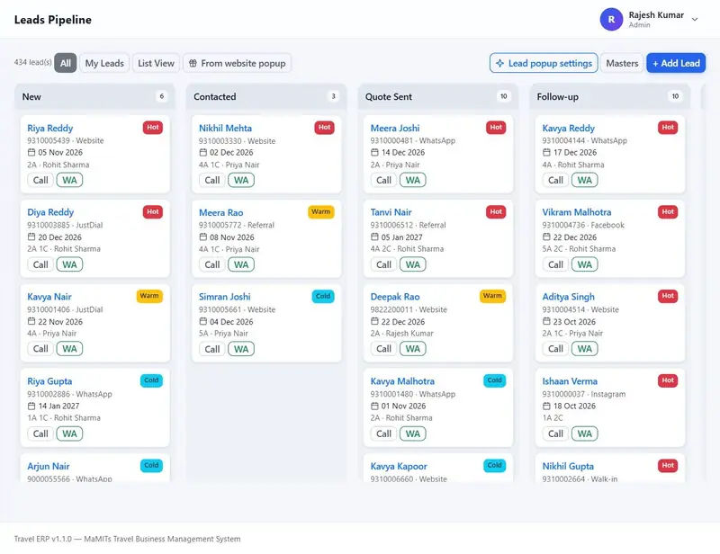Click calendar icon next to 14 Jan 2027
The image size is (720, 554).
31,406
